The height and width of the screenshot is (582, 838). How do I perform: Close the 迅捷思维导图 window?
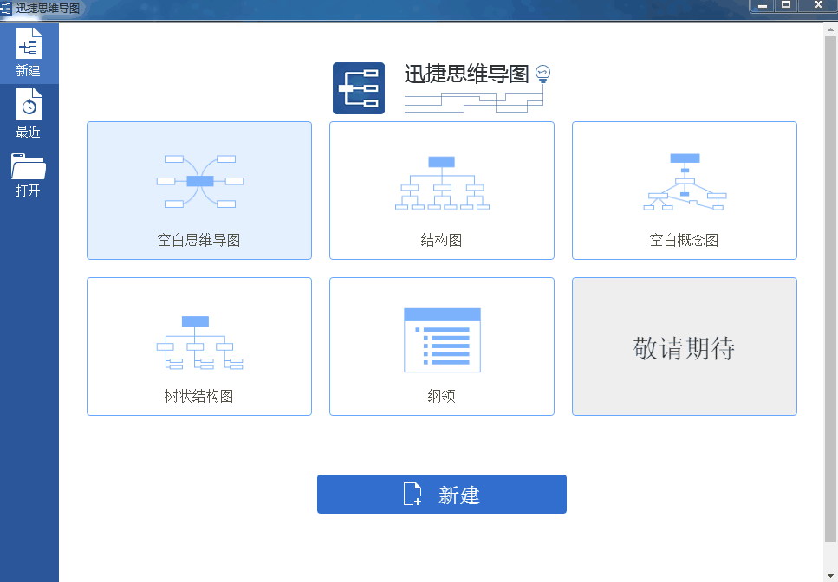click(818, 6)
